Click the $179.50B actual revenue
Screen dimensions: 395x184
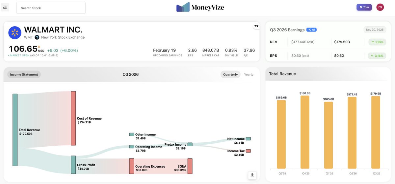point(342,42)
